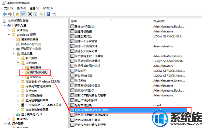Sort by the 策略 column header
Viewport: 202px width, 128px height.
(x=111, y=21)
